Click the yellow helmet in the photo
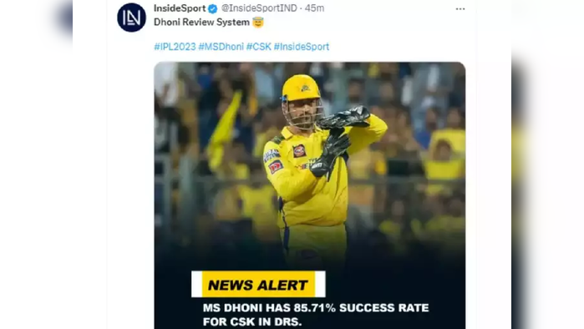The image size is (584, 329). (x=301, y=89)
